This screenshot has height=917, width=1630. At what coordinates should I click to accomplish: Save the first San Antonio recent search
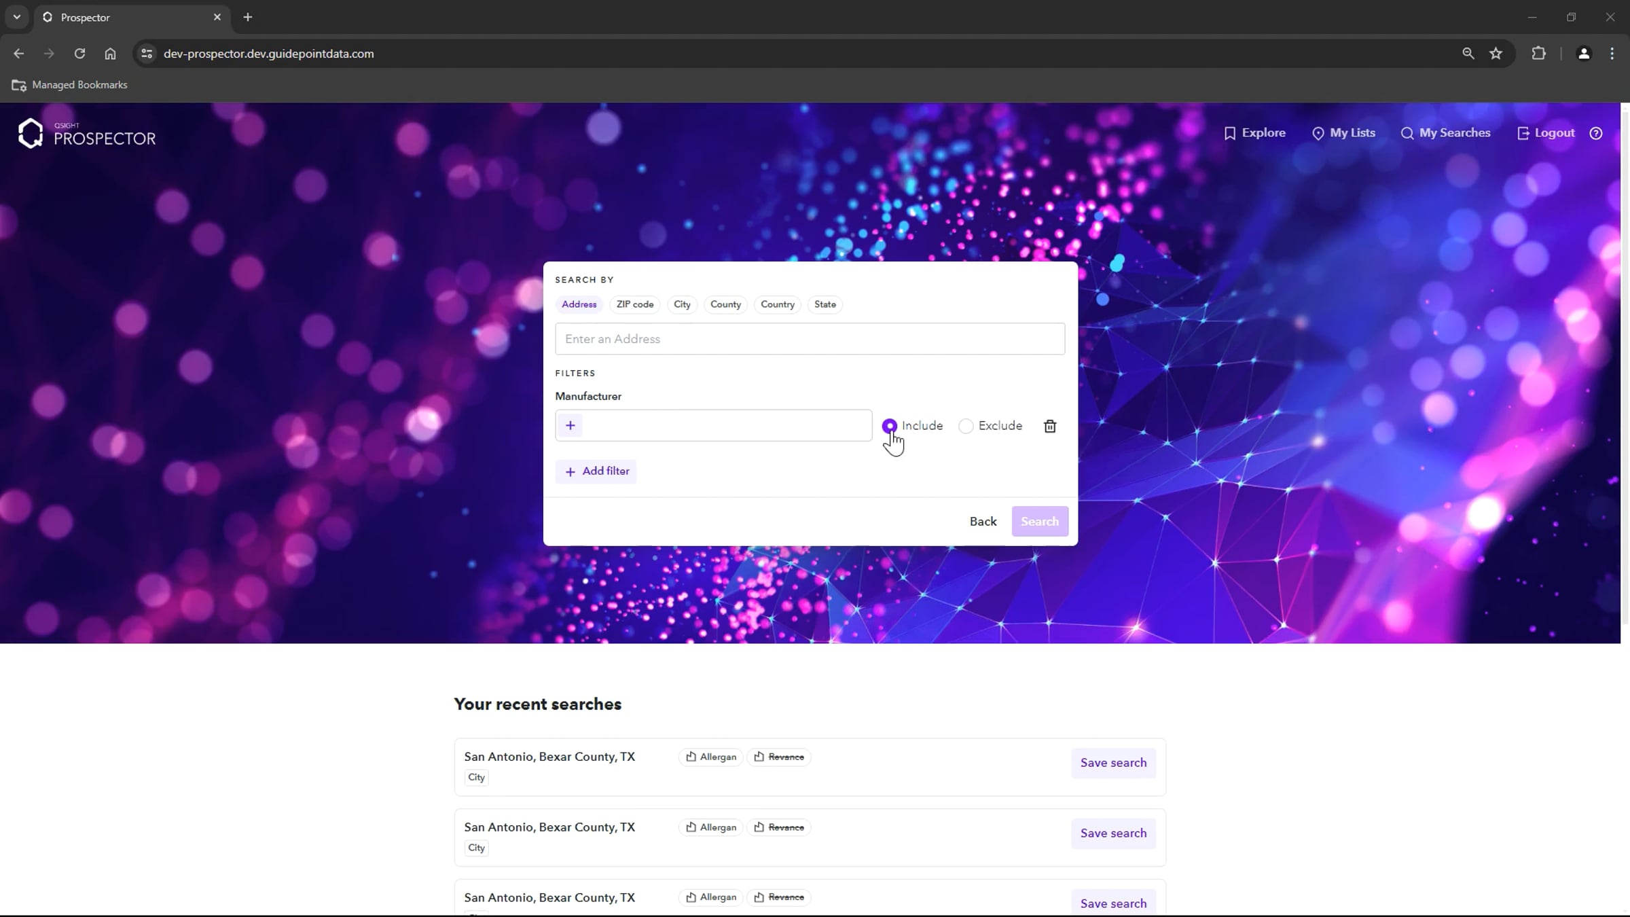point(1113,763)
